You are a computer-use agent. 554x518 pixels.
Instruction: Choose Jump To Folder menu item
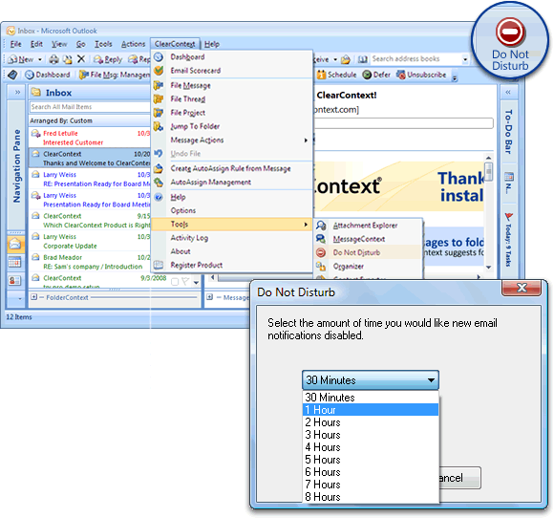[x=232, y=126]
